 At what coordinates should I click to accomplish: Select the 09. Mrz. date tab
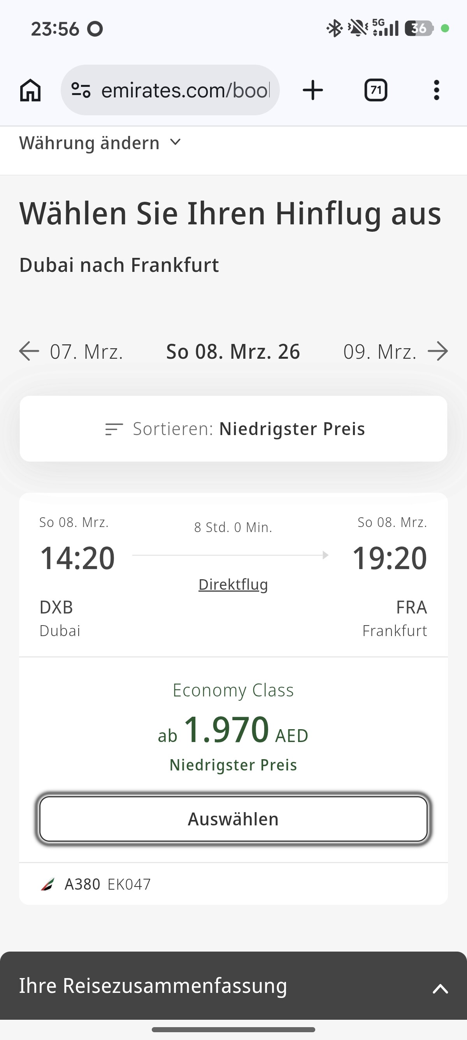point(379,352)
